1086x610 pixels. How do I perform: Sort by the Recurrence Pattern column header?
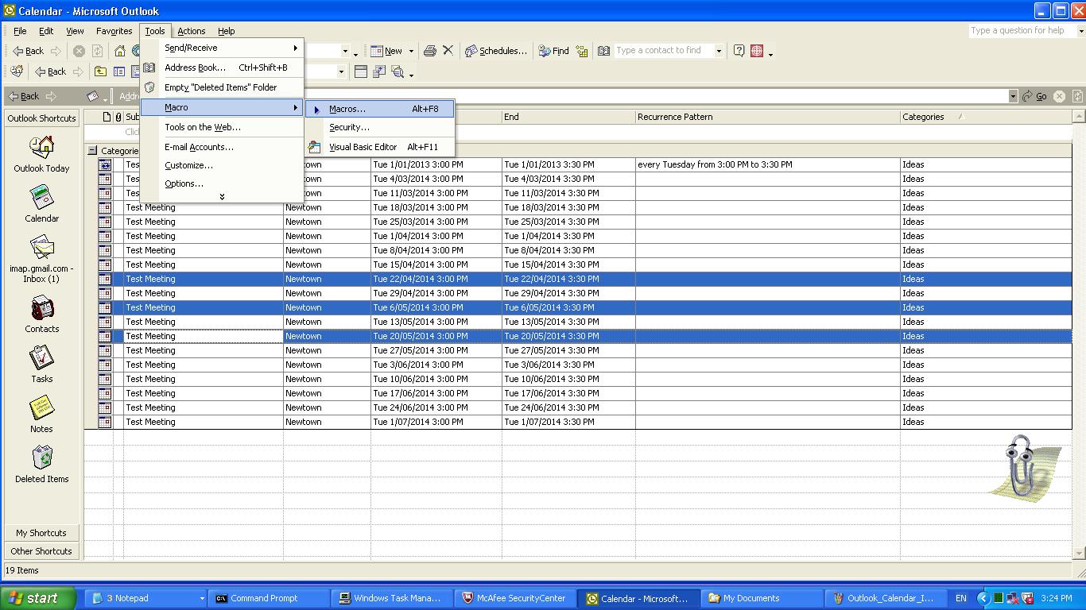(x=675, y=117)
